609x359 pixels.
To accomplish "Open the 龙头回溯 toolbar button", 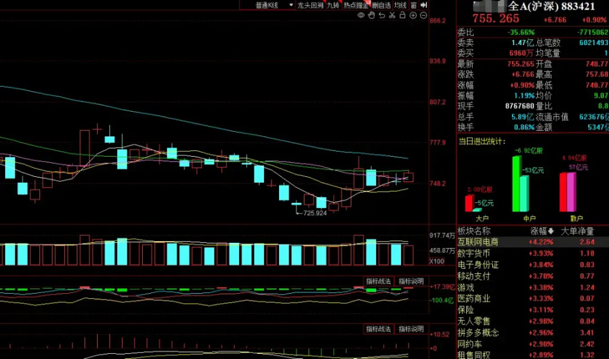I will click(x=310, y=5).
